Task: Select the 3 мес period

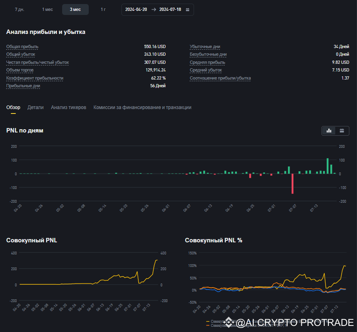Action: (75, 10)
